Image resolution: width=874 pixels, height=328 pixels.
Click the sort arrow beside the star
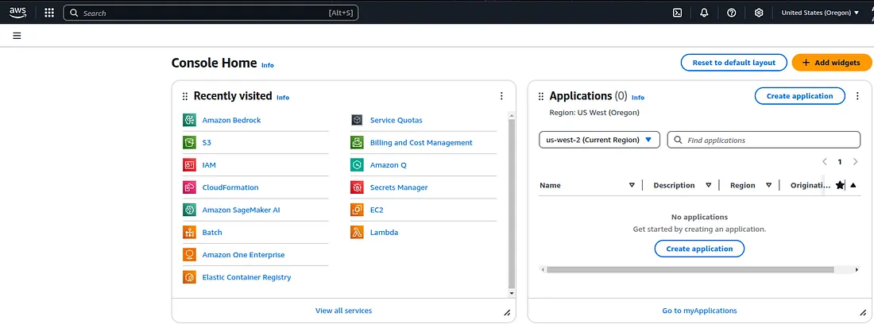tap(853, 185)
